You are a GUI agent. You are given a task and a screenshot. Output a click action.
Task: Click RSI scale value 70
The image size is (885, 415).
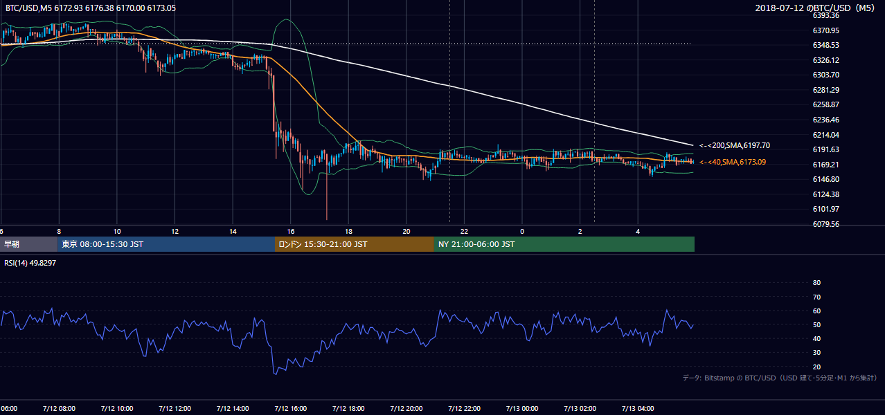[816, 297]
